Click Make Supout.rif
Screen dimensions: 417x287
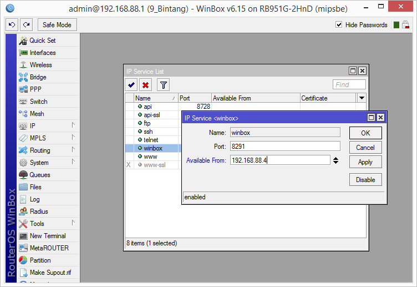coord(49,273)
